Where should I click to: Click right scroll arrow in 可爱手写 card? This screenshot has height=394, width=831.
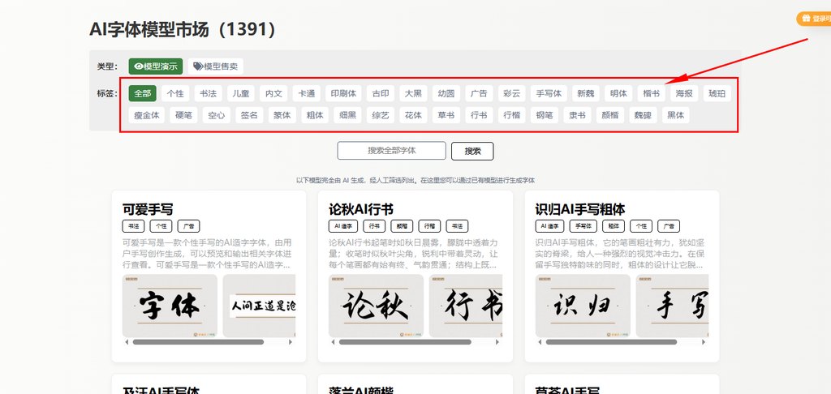pos(291,342)
